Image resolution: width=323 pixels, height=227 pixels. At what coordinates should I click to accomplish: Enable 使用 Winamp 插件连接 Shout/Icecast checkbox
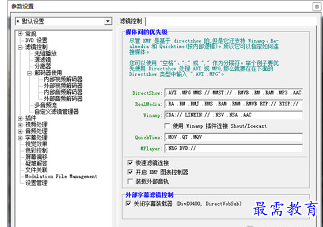click(167, 126)
